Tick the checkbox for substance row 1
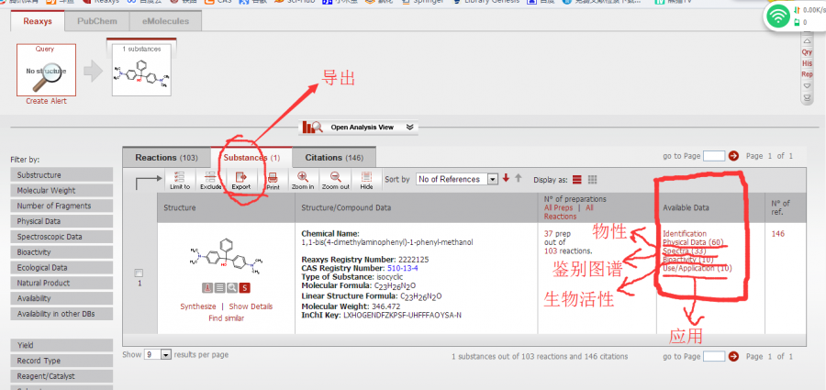Image resolution: width=826 pixels, height=390 pixels. click(139, 273)
